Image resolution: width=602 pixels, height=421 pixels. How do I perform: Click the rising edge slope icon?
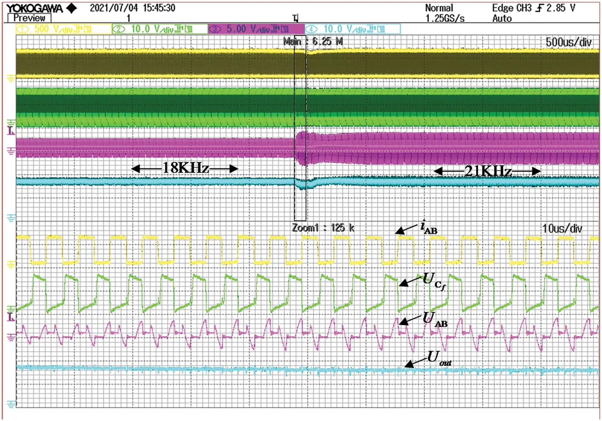(540, 8)
